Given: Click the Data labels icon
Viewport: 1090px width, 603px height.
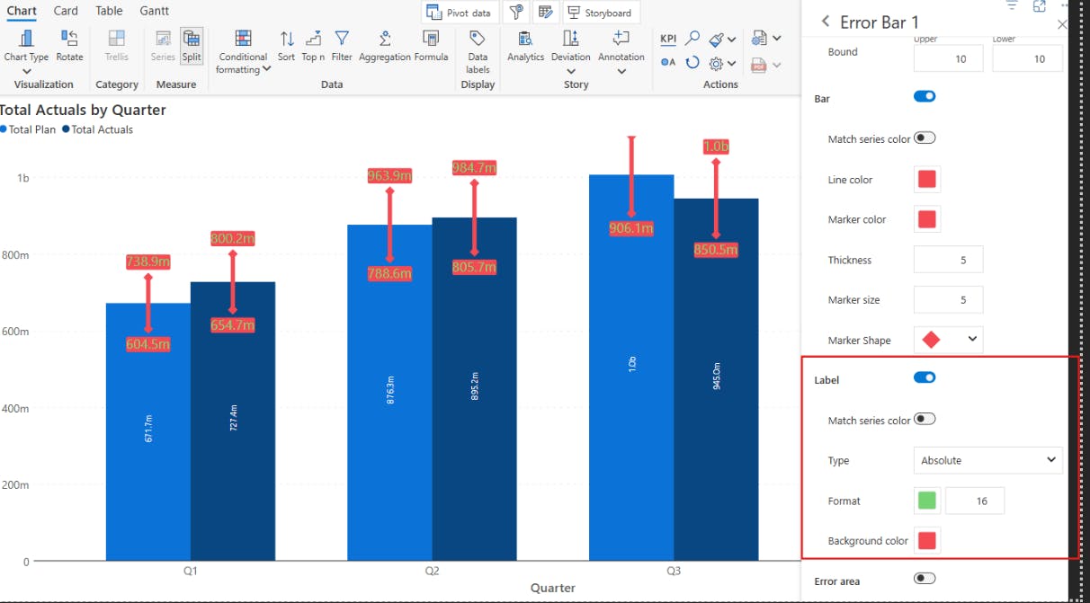Looking at the screenshot, I should [478, 39].
